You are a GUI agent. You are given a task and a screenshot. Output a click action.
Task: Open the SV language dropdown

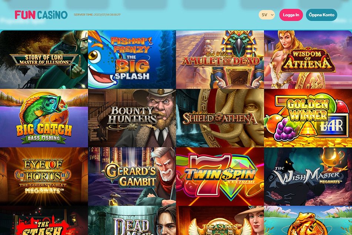[x=267, y=15]
